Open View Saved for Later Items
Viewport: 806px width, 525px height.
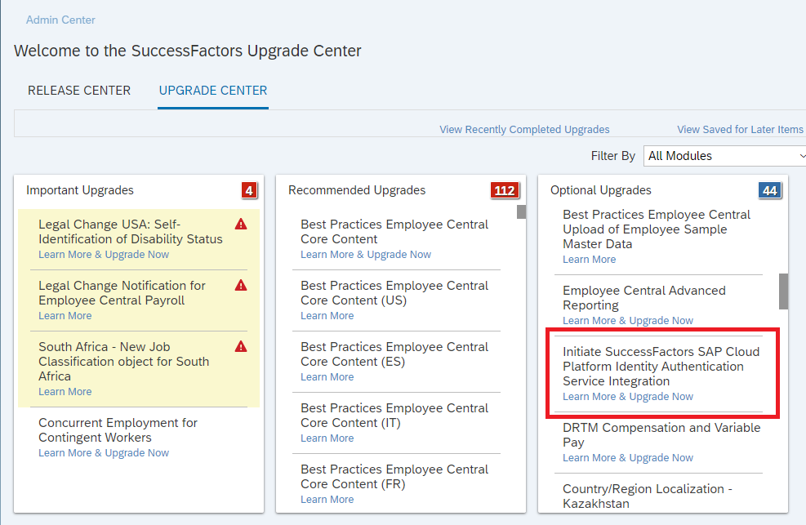[740, 129]
